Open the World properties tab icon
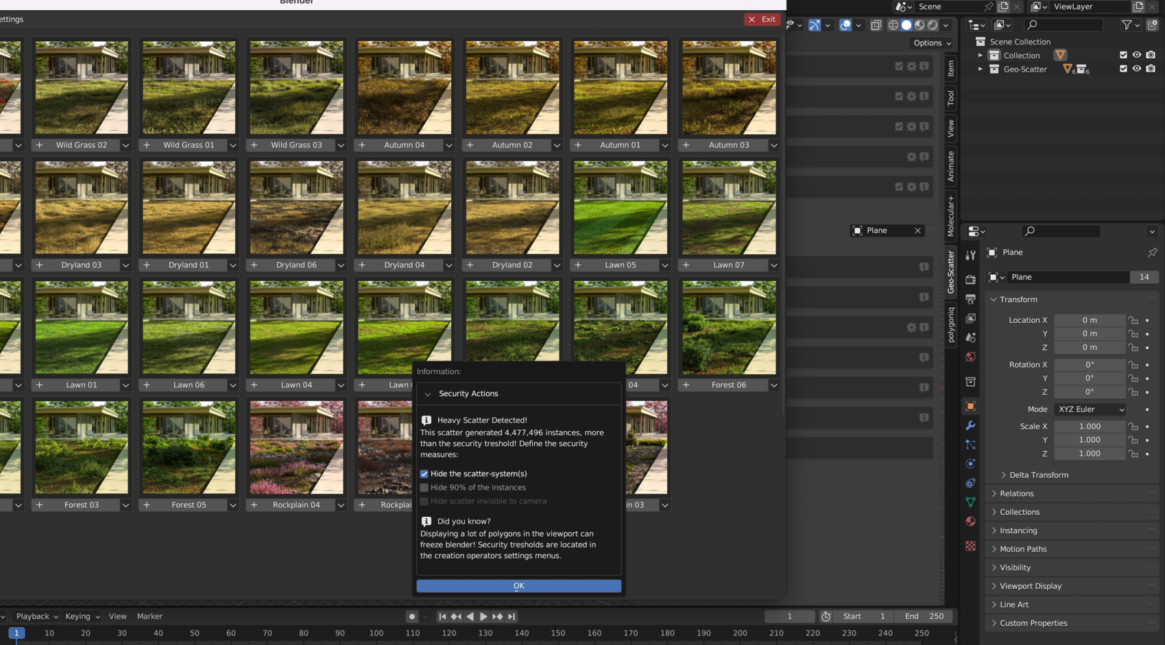 coord(970,356)
